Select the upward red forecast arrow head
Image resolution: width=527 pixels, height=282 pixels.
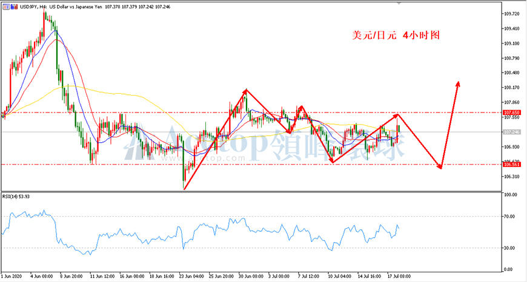point(458,84)
